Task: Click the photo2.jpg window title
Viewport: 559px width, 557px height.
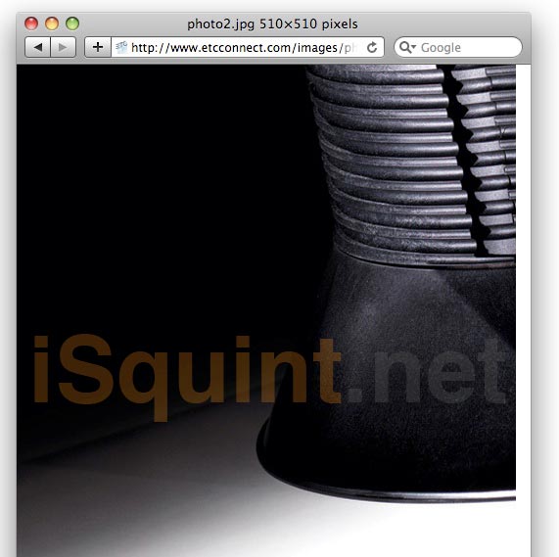Action: click(x=272, y=23)
